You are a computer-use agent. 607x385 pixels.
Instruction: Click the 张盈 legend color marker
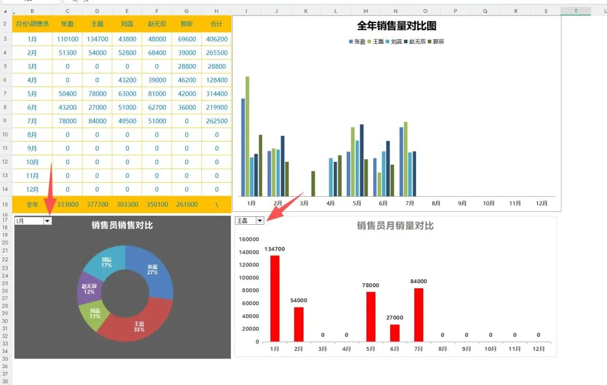pos(351,42)
